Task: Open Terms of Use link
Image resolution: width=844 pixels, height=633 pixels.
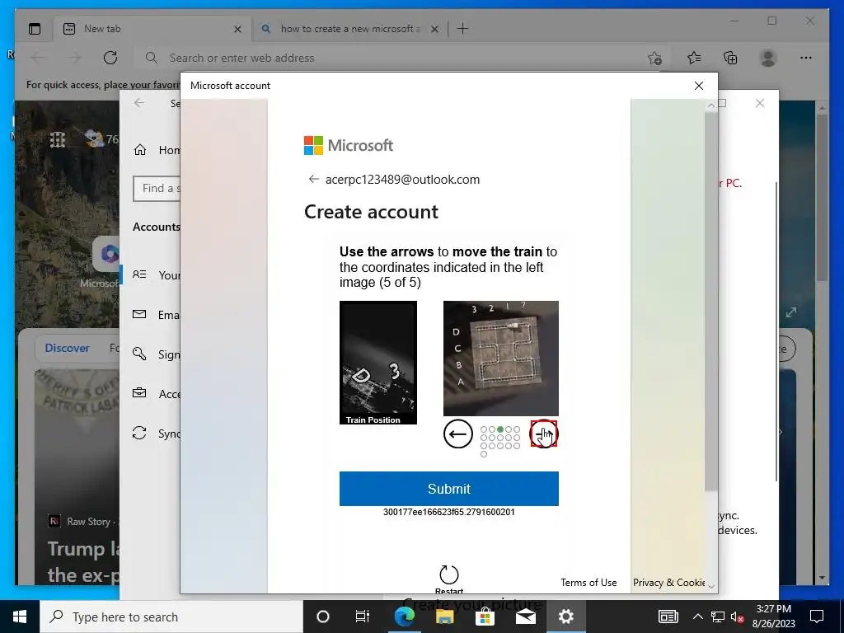Action: [588, 583]
